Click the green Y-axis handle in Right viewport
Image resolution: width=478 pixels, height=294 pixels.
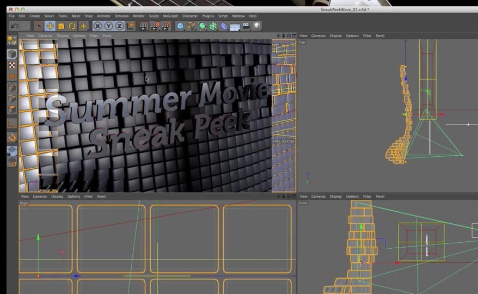pos(38,238)
